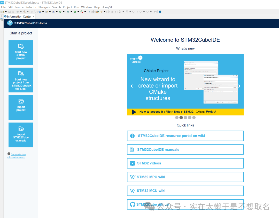Select the fourth carousel dot
This screenshot has width=279, height=218.
click(x=190, y=118)
